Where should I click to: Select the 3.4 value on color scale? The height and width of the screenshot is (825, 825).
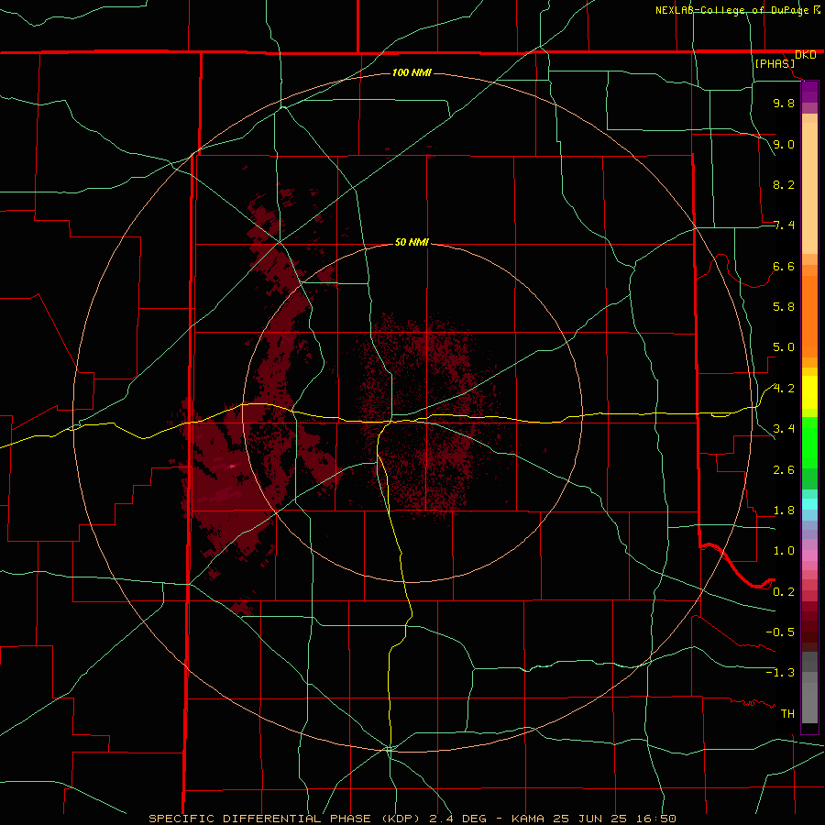point(784,429)
